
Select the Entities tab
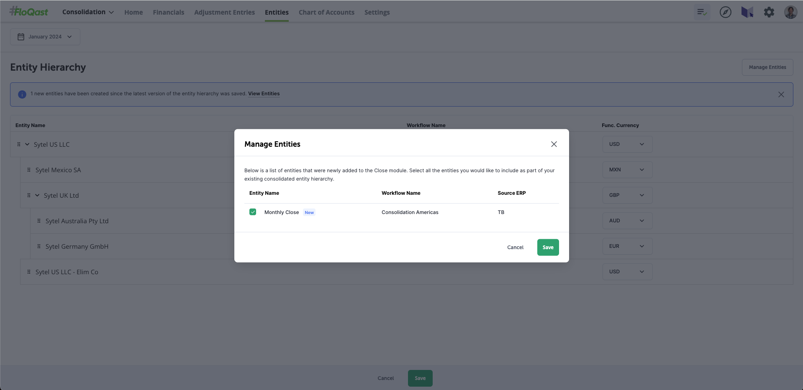point(277,13)
